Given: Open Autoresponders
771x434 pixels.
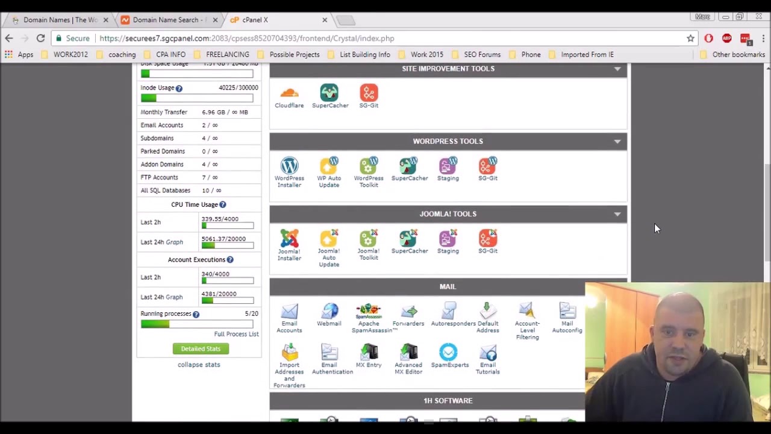Looking at the screenshot, I should click(x=450, y=315).
